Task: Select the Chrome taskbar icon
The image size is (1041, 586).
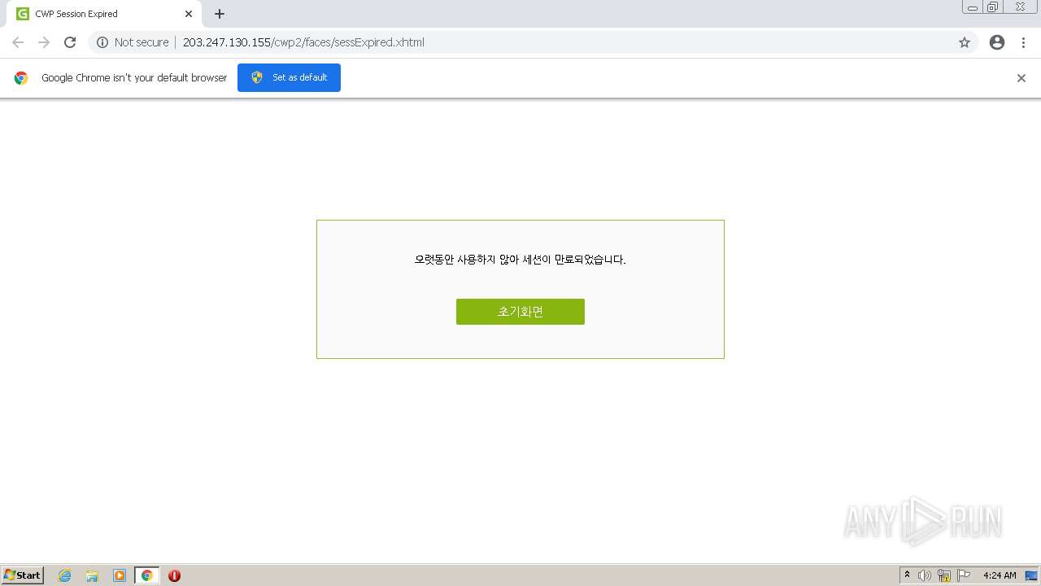Action: [x=146, y=575]
